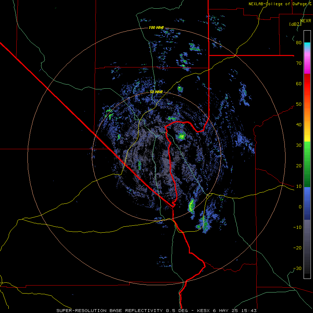The image size is (313, 313).
Task: Click the 70 value on the dBZ scale
Action: coord(299,63)
